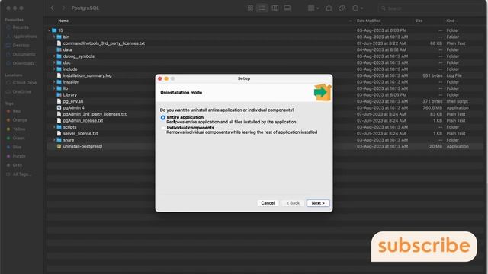488x274 pixels.
Task: Click the Tags icon in Finder toolbar
Action: click(342, 8)
